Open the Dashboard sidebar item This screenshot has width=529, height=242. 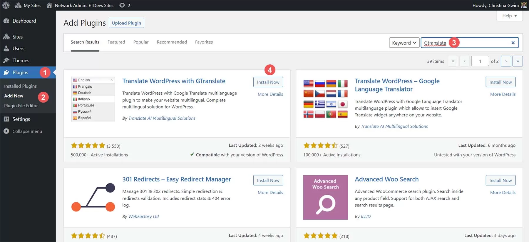(x=24, y=21)
